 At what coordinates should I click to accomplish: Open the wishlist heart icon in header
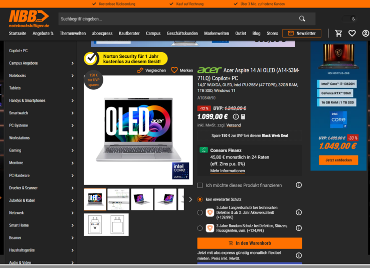tap(352, 33)
